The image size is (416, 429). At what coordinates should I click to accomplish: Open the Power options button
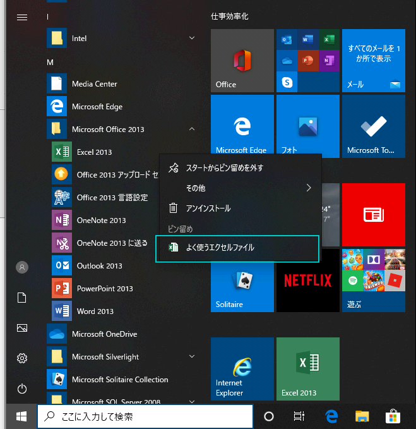tap(22, 389)
